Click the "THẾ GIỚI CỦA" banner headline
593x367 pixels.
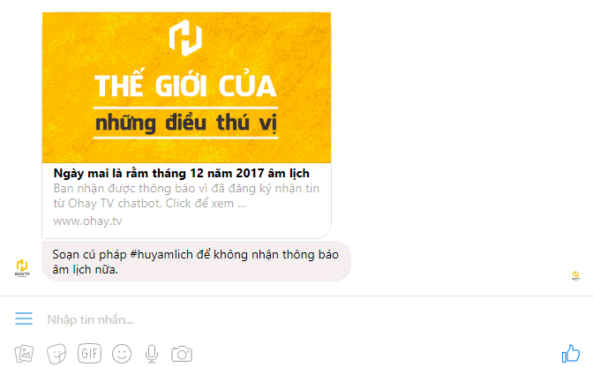tap(185, 85)
